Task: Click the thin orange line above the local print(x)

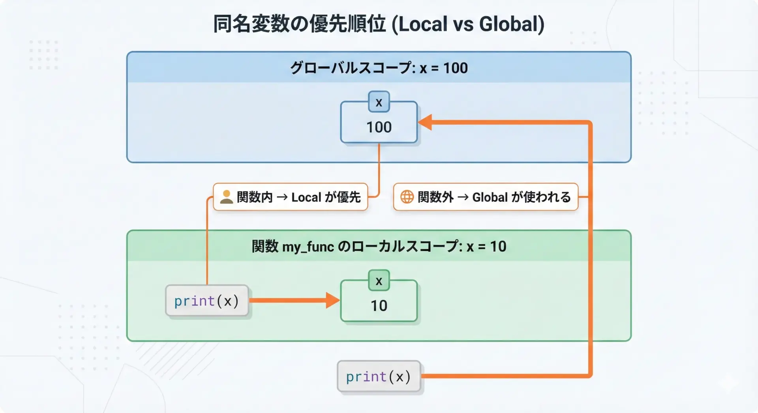Action: click(207, 245)
